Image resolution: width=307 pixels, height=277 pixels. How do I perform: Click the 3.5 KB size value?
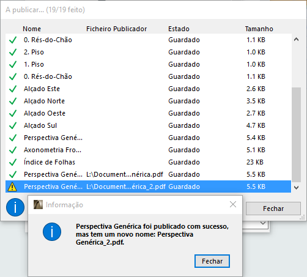click(256, 101)
